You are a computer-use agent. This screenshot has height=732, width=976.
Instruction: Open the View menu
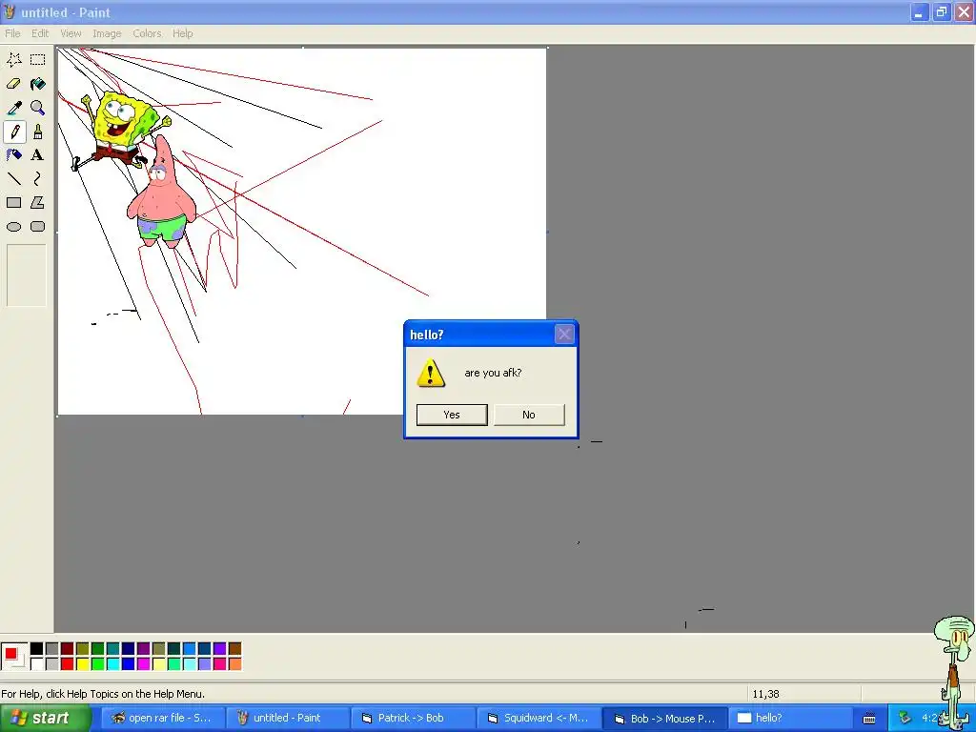[71, 33]
